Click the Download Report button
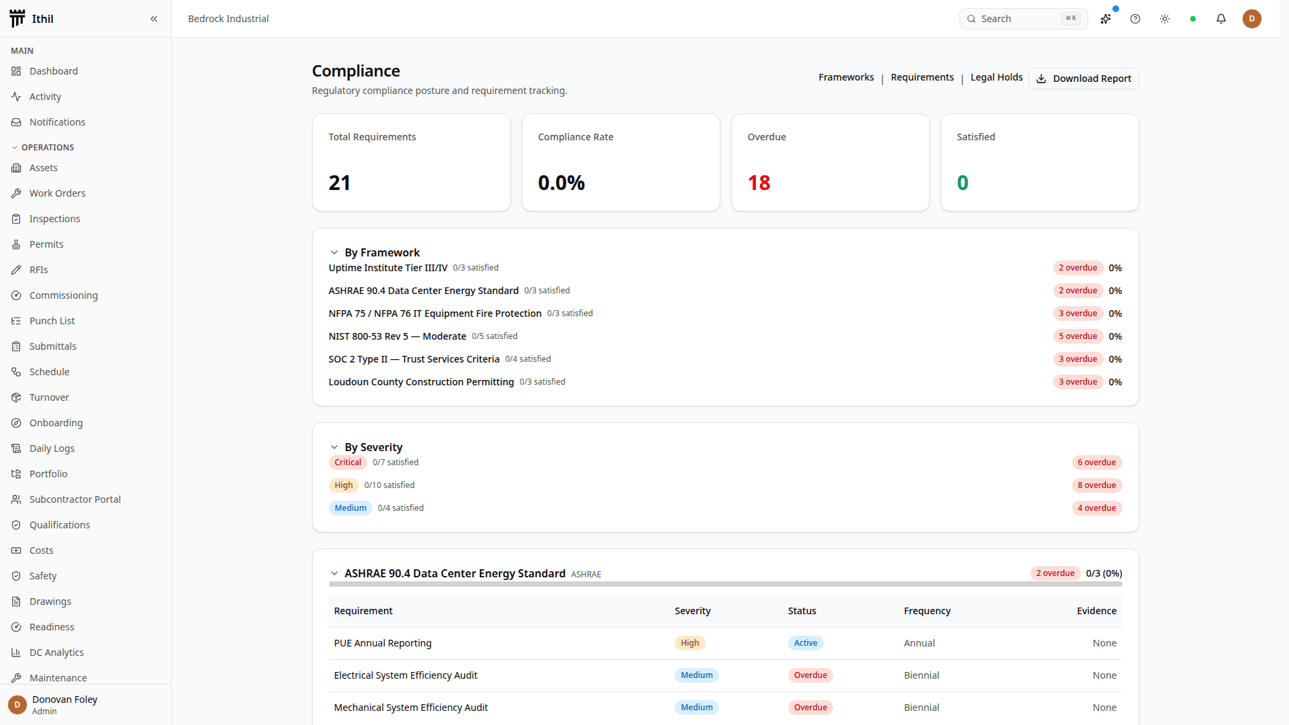1289x725 pixels. pos(1084,79)
